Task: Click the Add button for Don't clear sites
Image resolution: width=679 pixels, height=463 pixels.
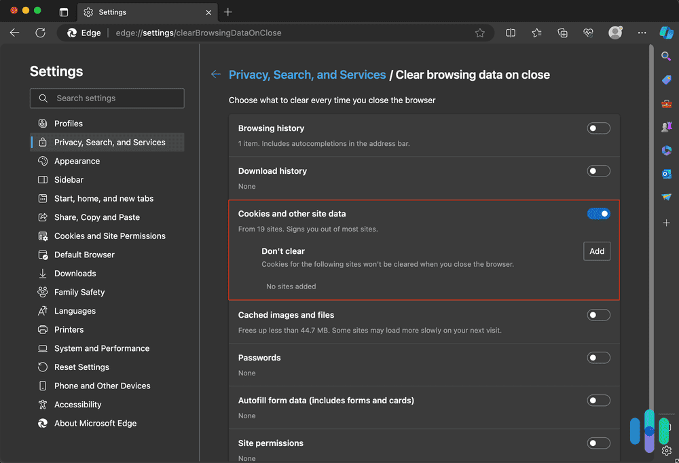Action: click(x=596, y=251)
